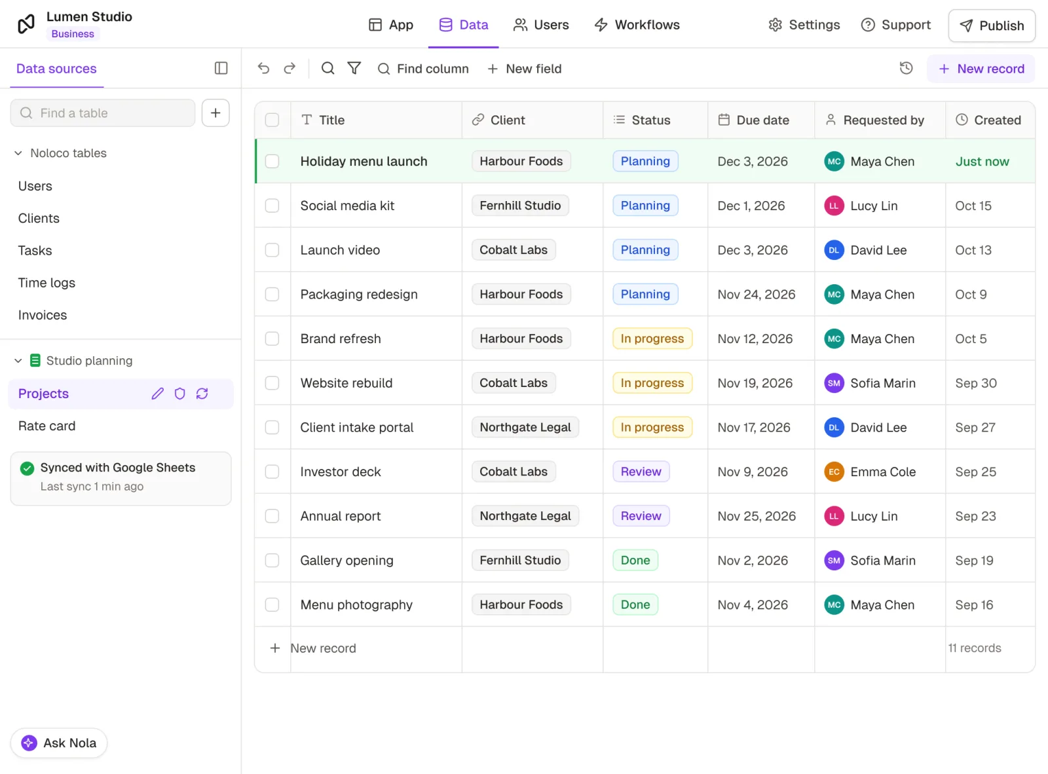Click the Harbour Foods tag in Packaging redesign row
This screenshot has height=774, width=1048.
point(521,294)
